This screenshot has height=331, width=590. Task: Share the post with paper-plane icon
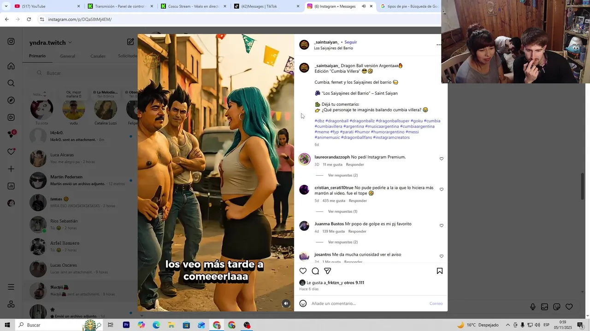tap(328, 271)
